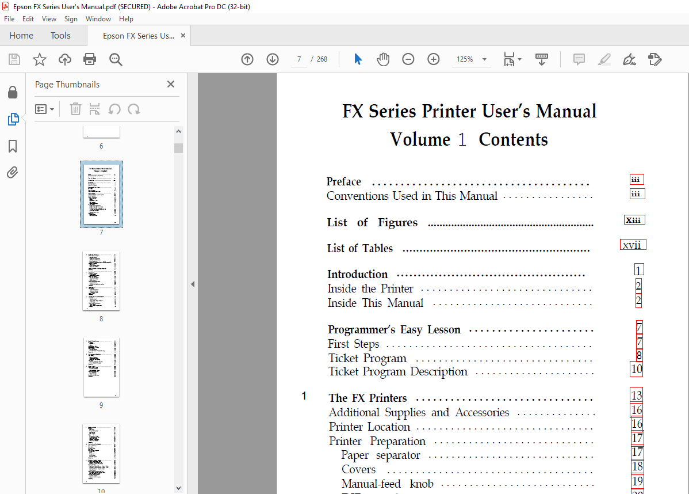Click the Fit page width icon
Screen dimensions: 689x494
[x=509, y=59]
